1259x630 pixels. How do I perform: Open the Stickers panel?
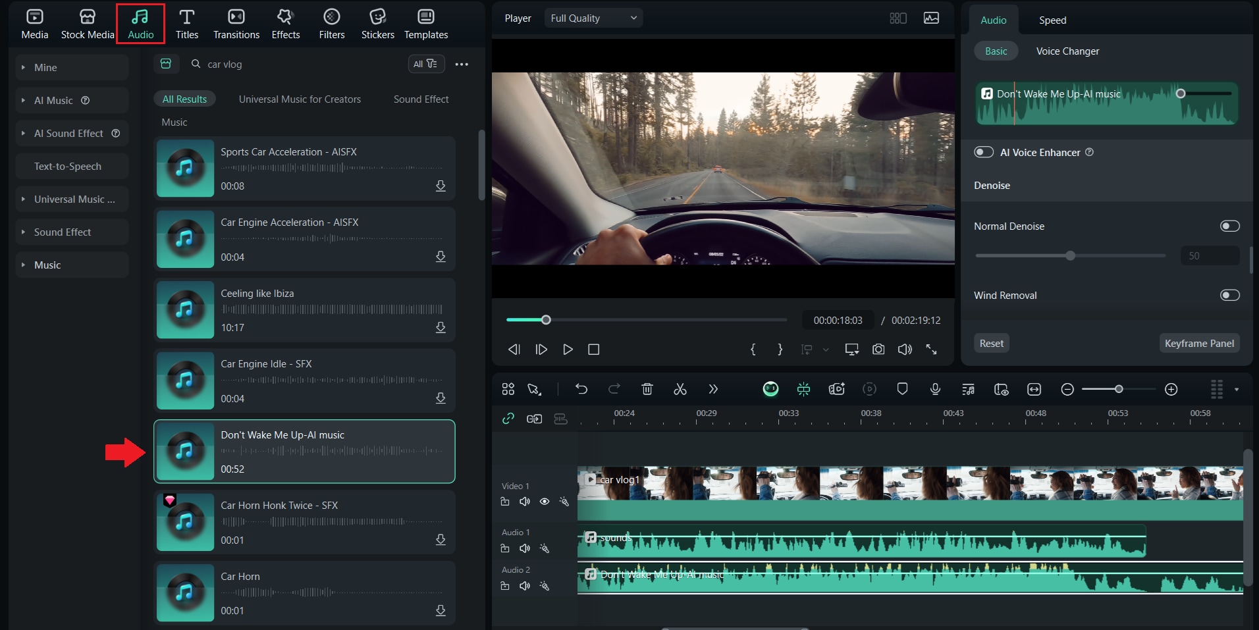pyautogui.click(x=377, y=24)
